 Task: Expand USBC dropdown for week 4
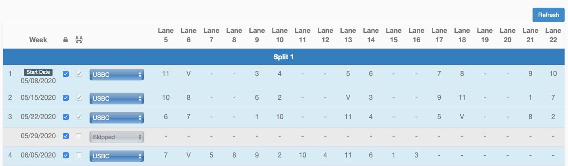[117, 156]
